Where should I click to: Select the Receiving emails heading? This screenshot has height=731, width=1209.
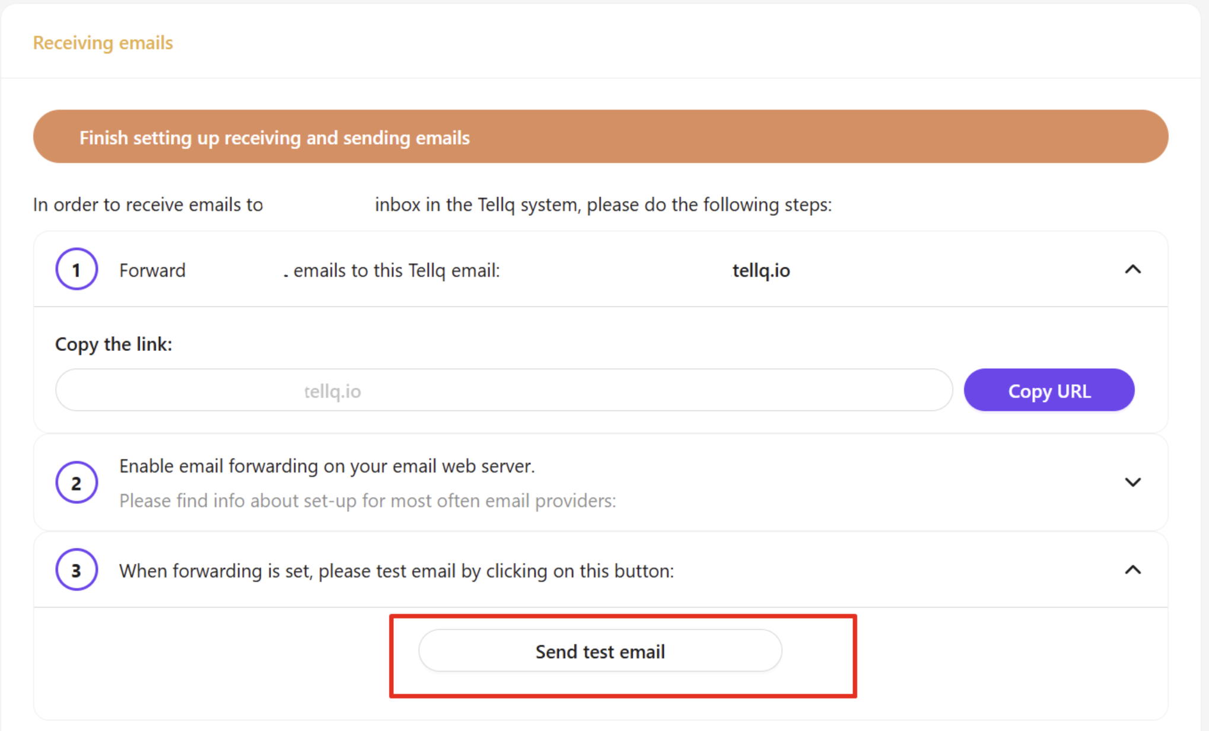(103, 43)
